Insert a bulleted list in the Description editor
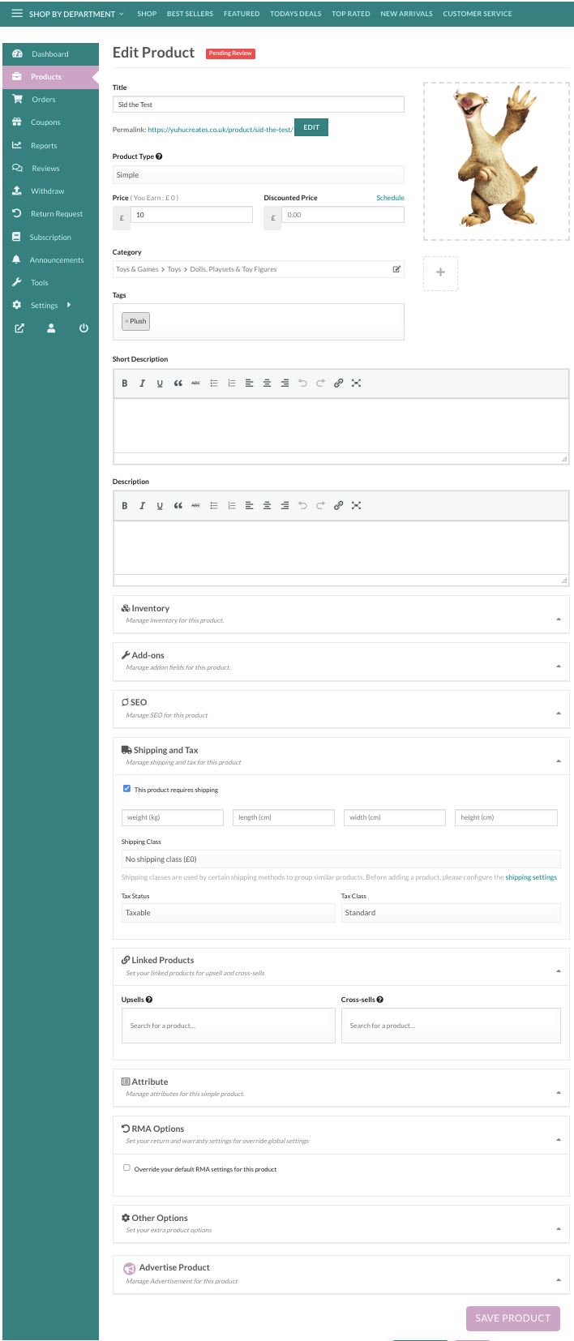 coord(214,505)
